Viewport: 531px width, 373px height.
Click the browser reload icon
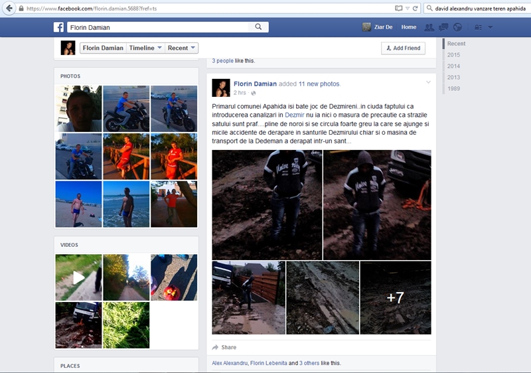point(416,9)
